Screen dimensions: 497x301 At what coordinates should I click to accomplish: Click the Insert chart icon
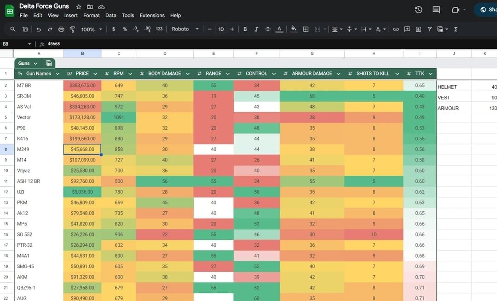(418, 29)
